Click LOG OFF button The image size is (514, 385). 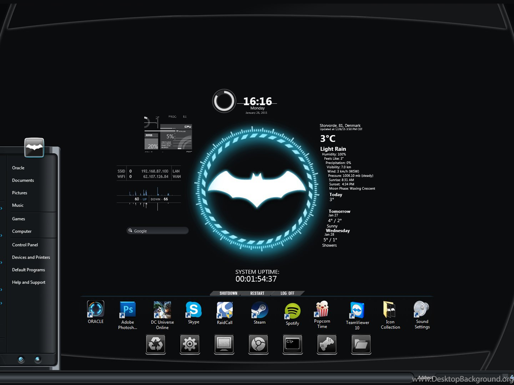pyautogui.click(x=287, y=293)
